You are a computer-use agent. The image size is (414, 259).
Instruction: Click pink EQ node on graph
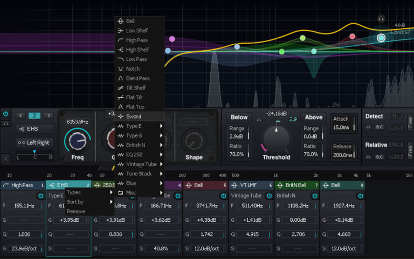[x=172, y=39]
